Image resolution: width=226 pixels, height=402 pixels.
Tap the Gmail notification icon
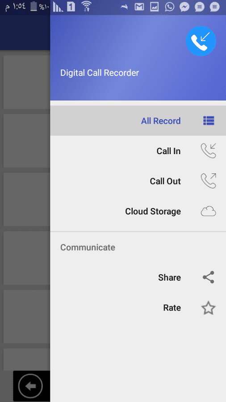pos(139,7)
